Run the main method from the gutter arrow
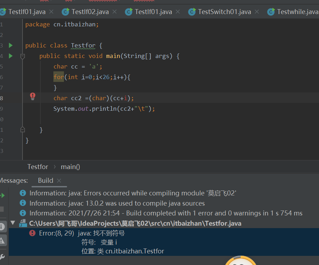The image size is (319, 265). 11,56
